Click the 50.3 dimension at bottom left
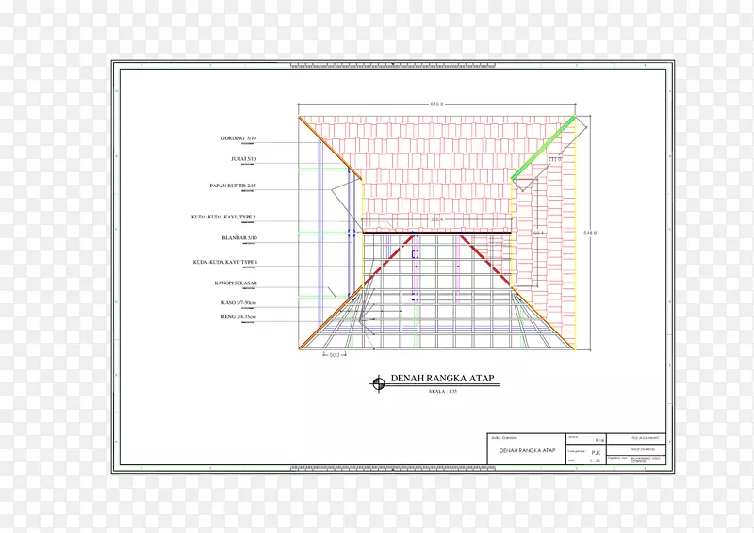Viewport: 754px width, 533px height. 334,355
